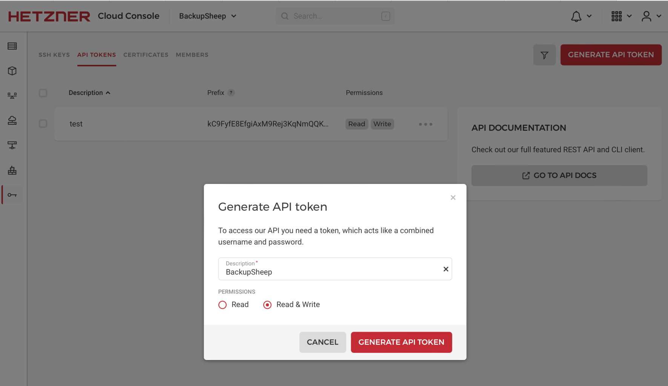Sort by the Description column header
This screenshot has height=386, width=668.
click(x=89, y=93)
